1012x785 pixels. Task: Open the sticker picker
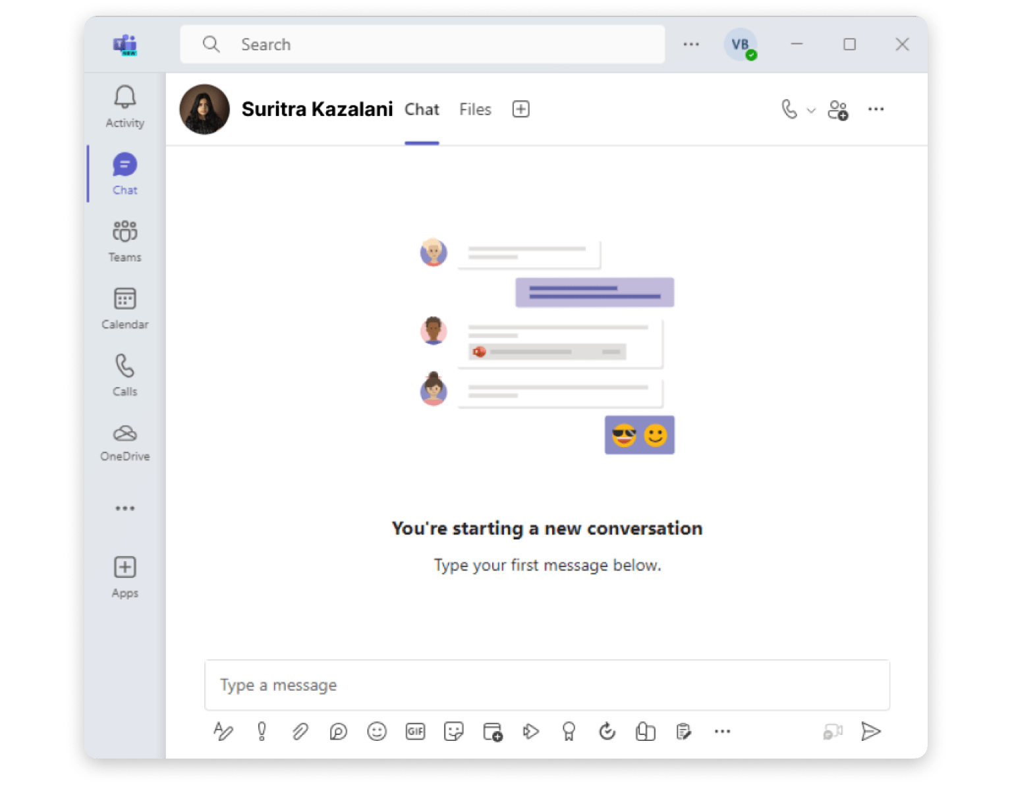point(454,732)
